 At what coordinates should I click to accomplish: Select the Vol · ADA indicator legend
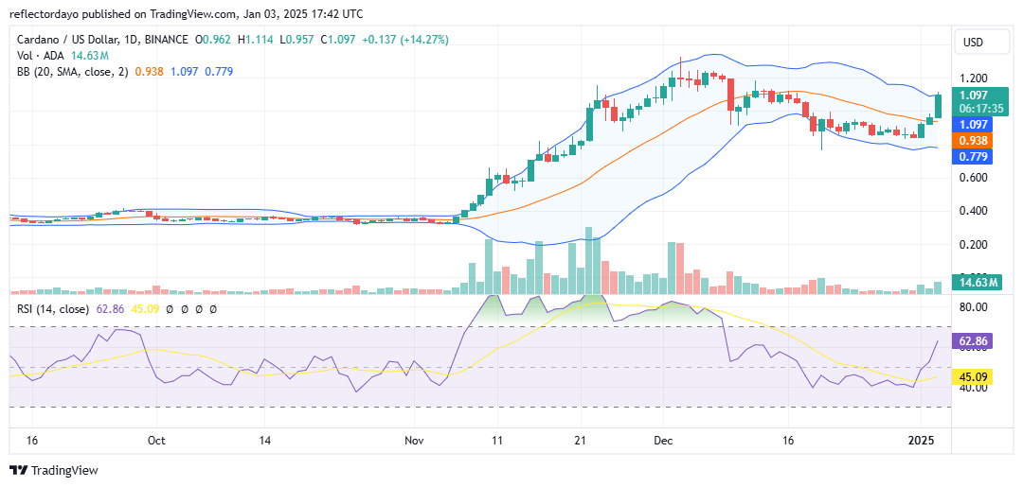click(x=42, y=56)
